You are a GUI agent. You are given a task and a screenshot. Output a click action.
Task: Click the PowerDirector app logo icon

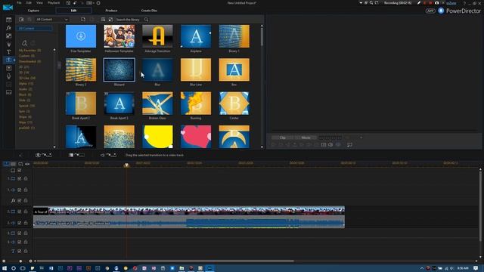pos(8,8)
